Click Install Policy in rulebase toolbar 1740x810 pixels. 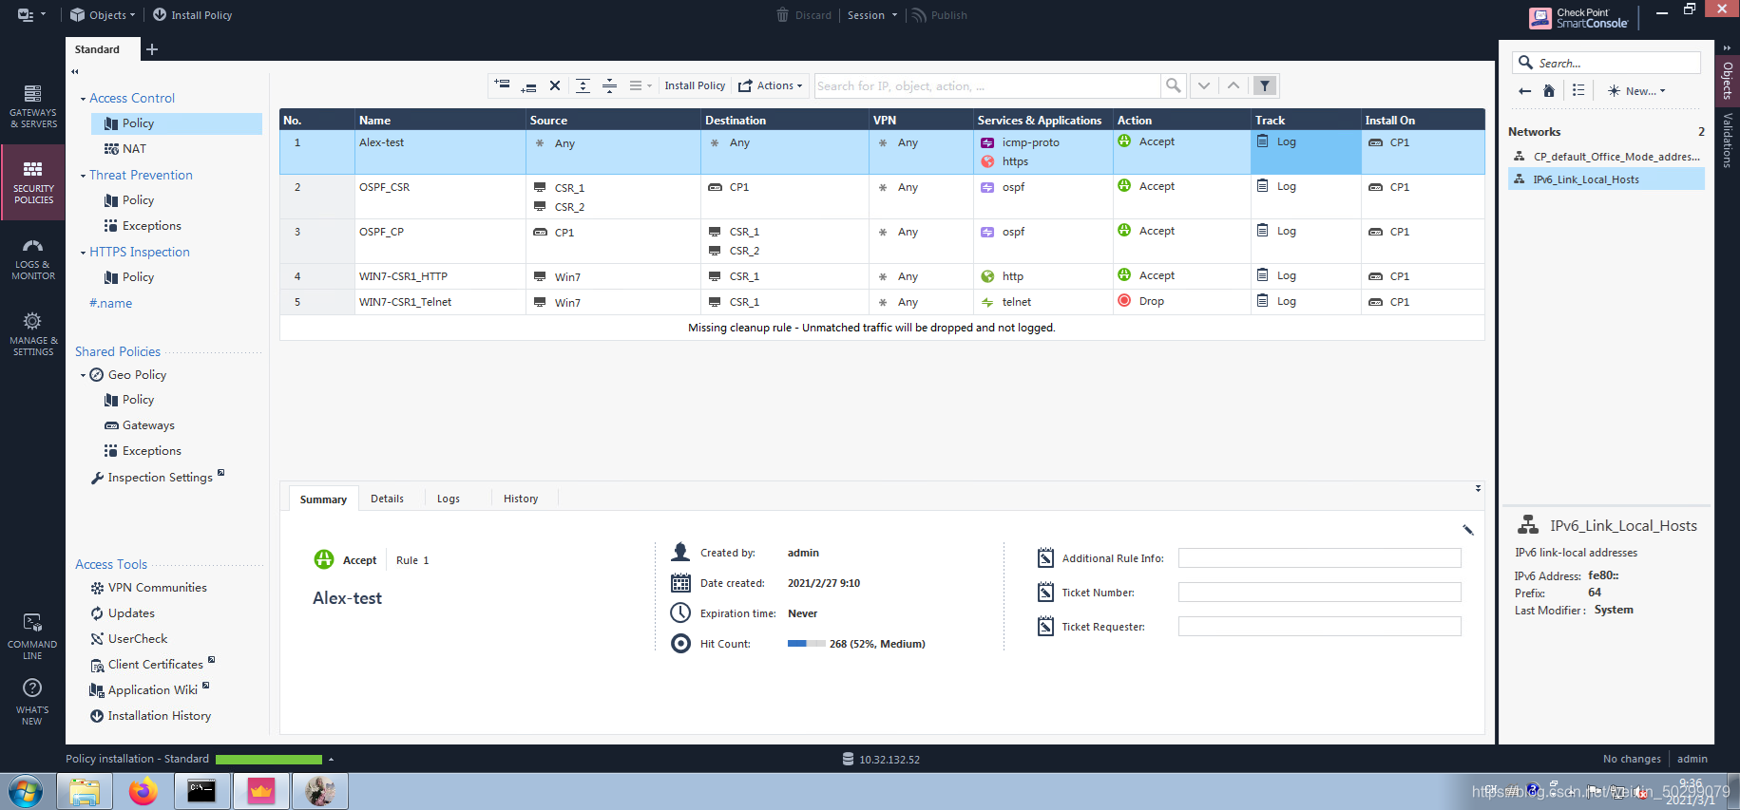(695, 85)
